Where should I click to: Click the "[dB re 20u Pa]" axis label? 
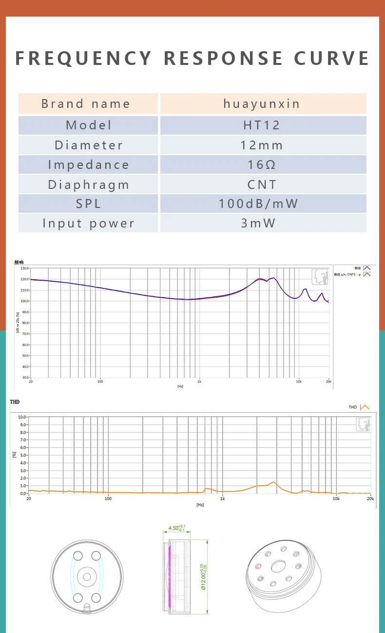coord(18,323)
